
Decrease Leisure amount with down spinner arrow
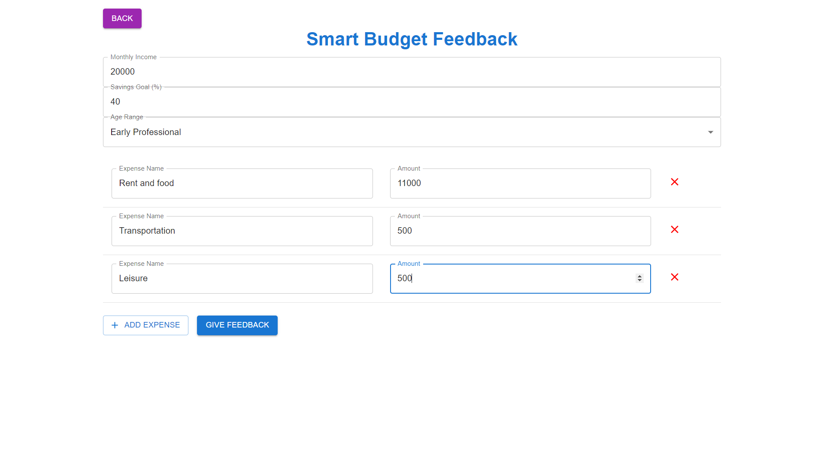tap(639, 280)
